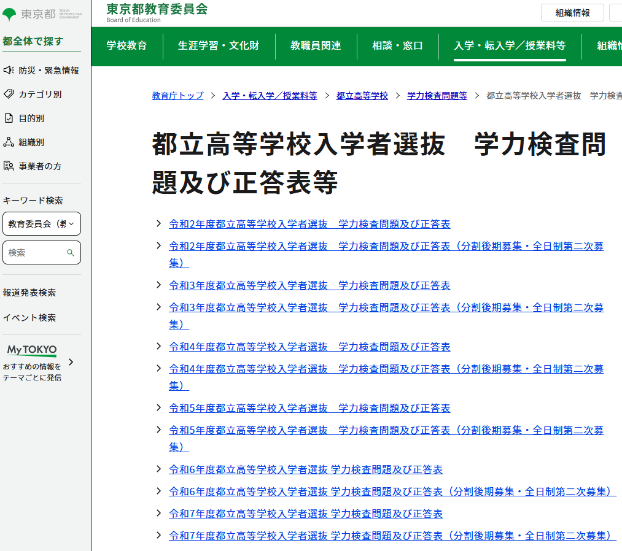
Task: Select 組織別 in sidebar
Action: click(x=31, y=142)
